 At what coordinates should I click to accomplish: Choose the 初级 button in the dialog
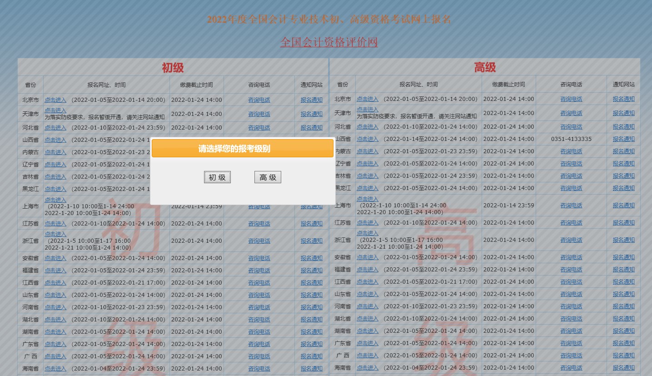[x=217, y=177]
